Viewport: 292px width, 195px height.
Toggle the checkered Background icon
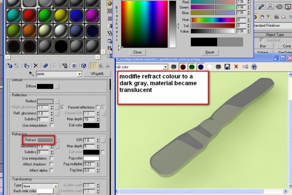109,11
